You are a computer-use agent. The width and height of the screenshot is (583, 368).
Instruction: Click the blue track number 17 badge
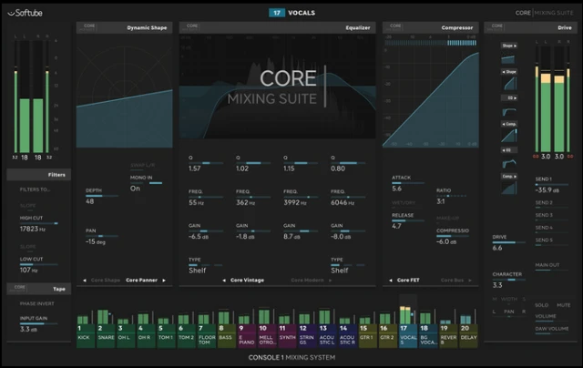click(x=277, y=13)
